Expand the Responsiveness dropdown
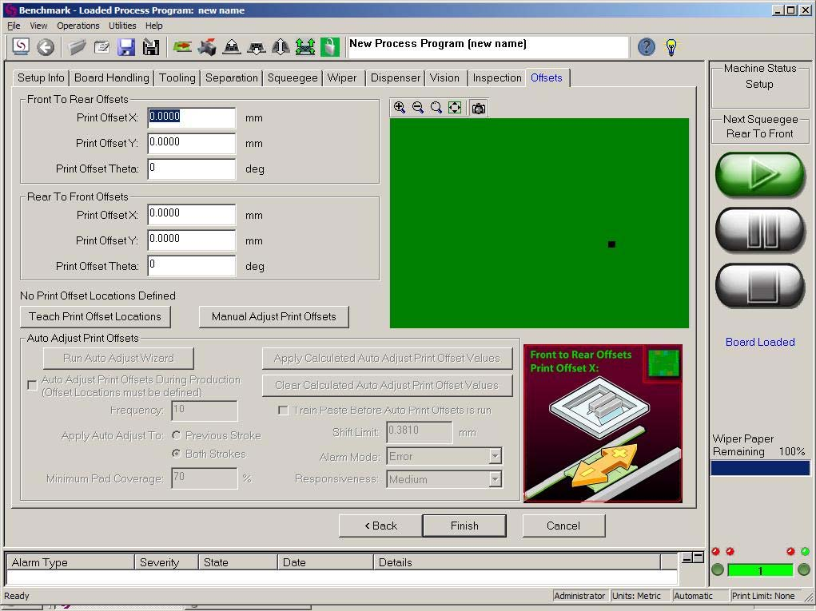Image resolution: width=816 pixels, height=611 pixels. (x=495, y=479)
